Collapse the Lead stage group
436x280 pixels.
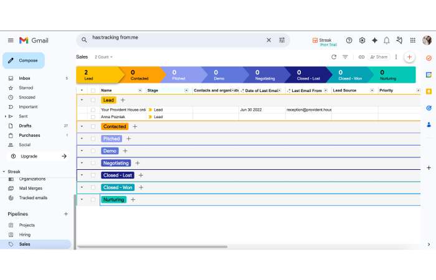pos(82,100)
